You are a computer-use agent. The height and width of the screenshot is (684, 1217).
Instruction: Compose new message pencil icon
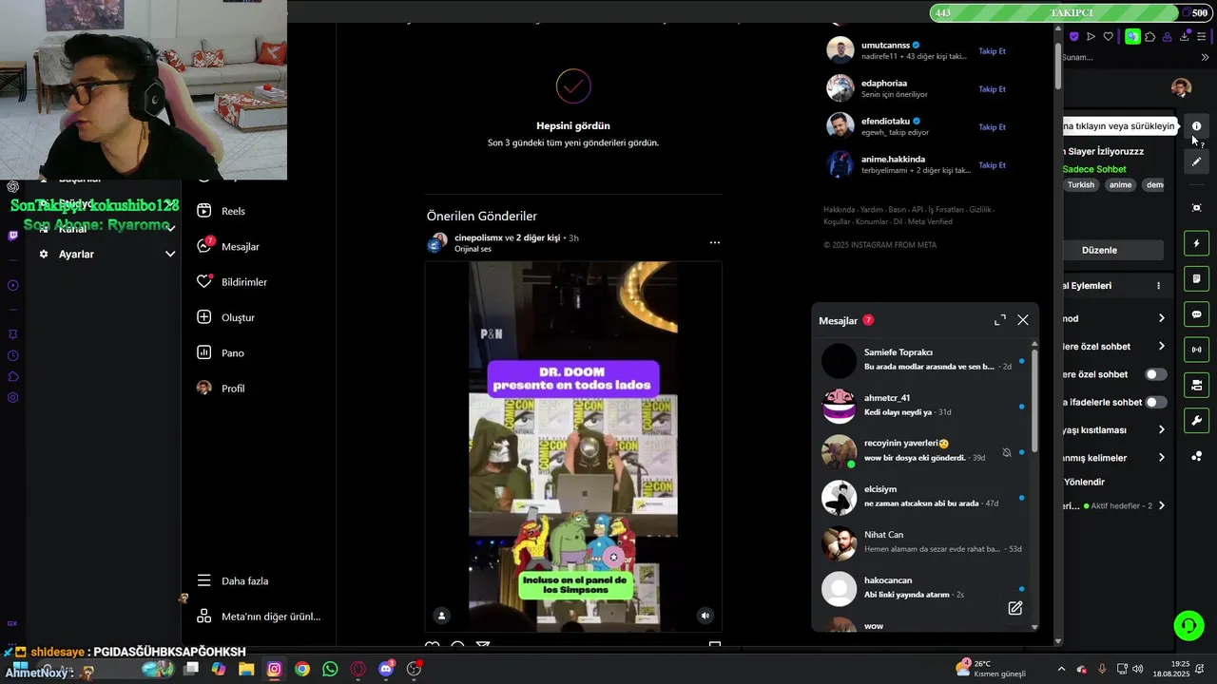tap(1015, 608)
